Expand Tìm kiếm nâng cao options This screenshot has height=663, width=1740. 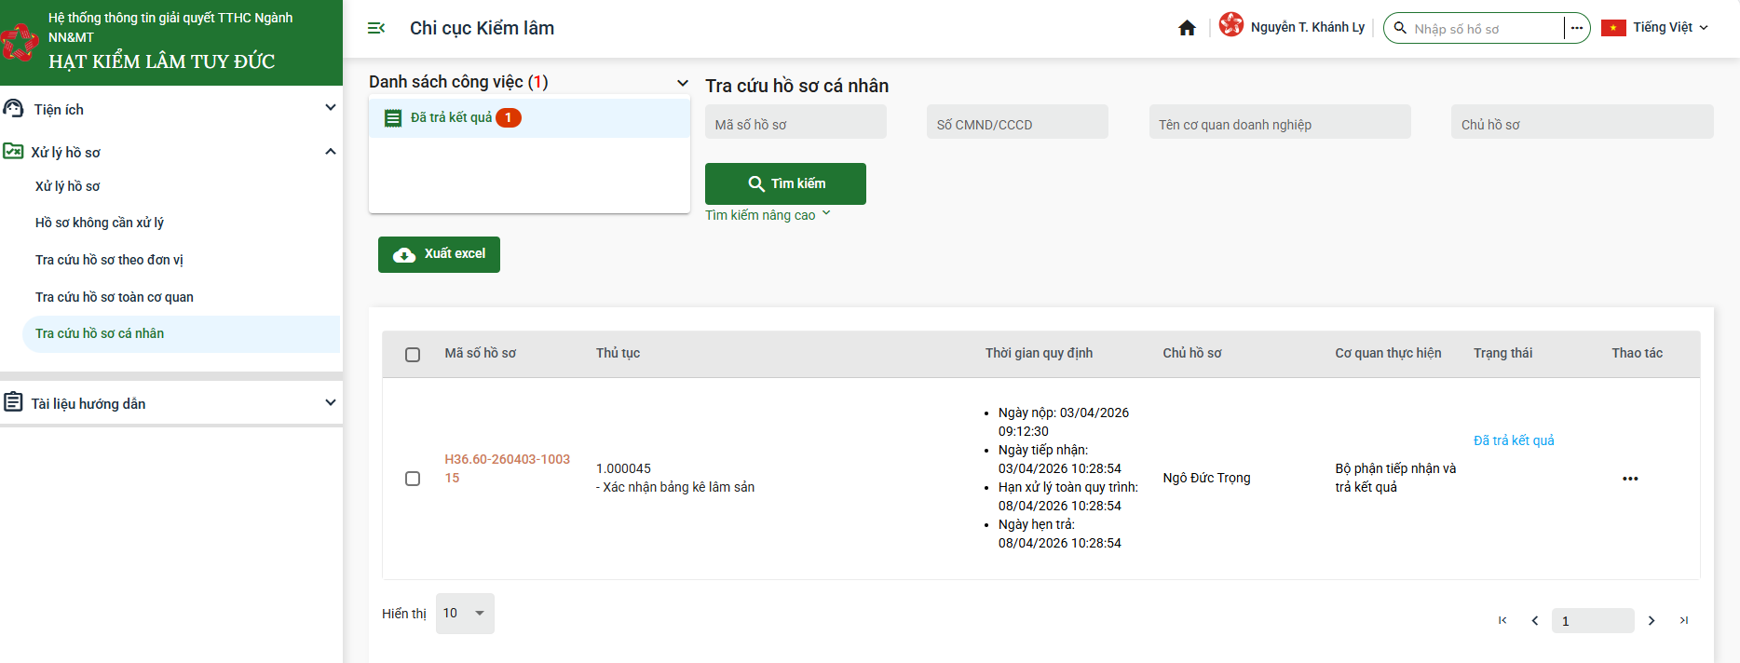pos(768,215)
